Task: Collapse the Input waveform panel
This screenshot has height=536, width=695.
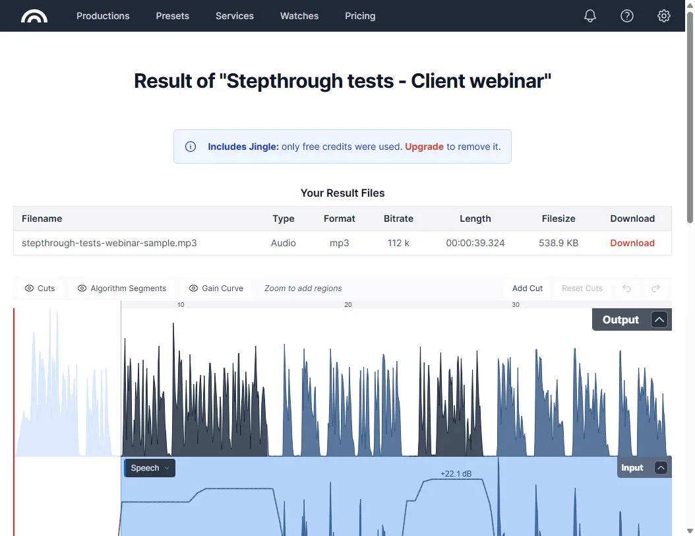Action: pyautogui.click(x=661, y=467)
